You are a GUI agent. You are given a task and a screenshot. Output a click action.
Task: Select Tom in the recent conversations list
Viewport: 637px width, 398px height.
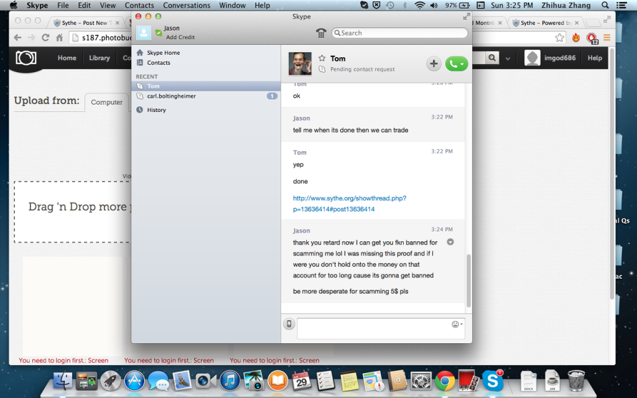click(206, 86)
